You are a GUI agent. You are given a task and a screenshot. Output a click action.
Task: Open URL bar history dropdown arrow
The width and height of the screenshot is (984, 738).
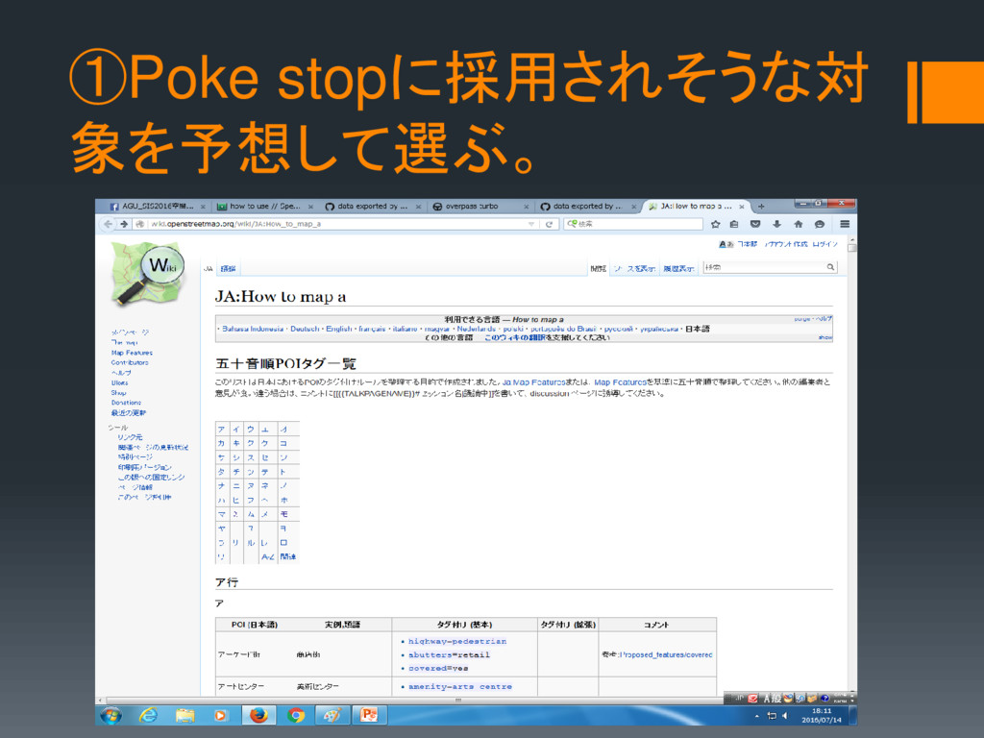coord(530,224)
